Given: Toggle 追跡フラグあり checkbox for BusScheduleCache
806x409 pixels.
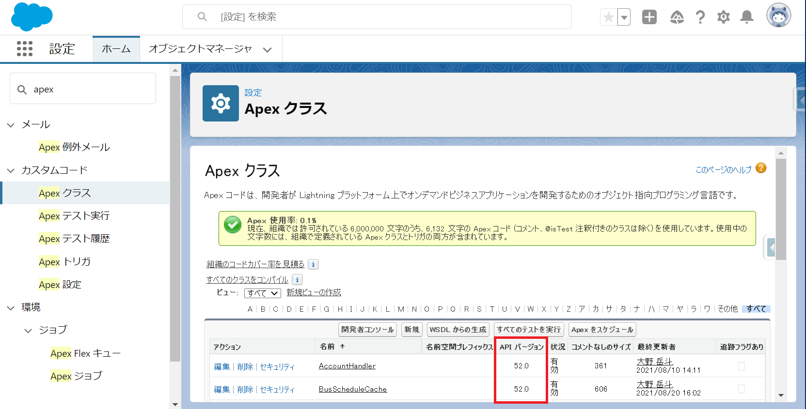Looking at the screenshot, I should [741, 389].
